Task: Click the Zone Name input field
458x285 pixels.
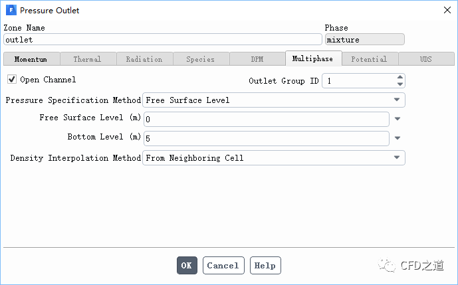Action: pyautogui.click(x=162, y=40)
